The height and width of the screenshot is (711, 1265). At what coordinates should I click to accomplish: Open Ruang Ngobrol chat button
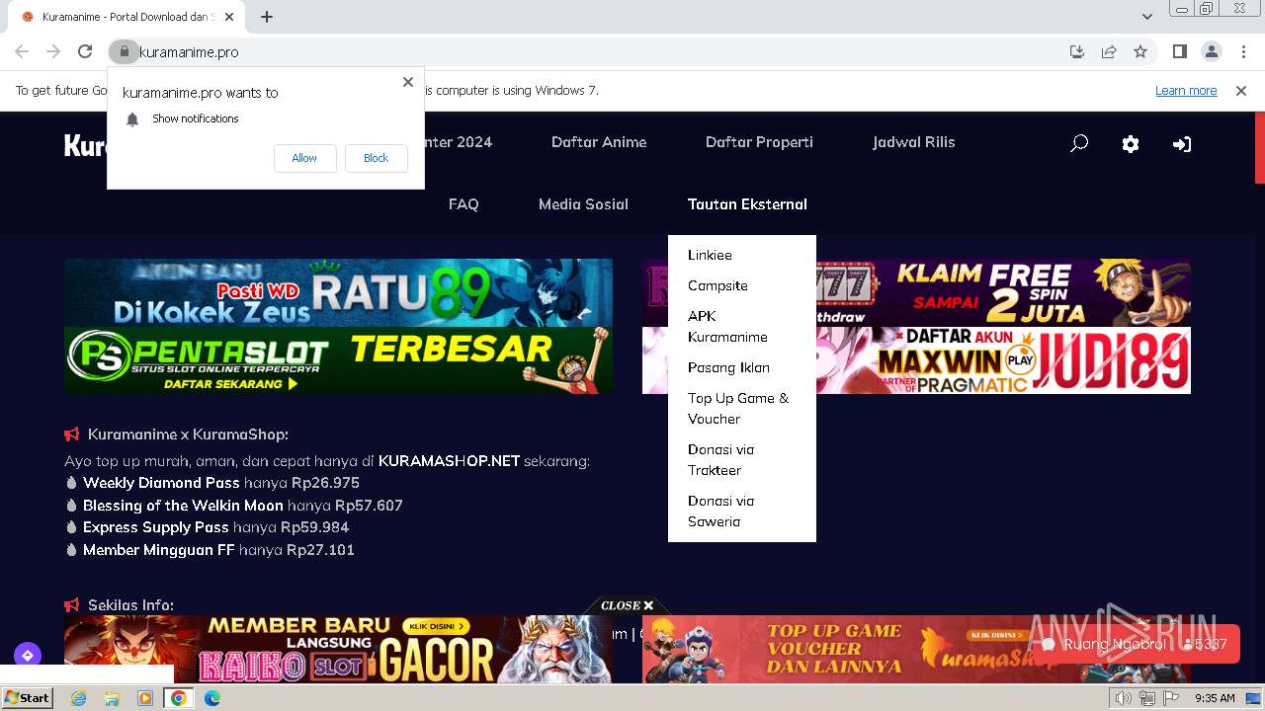[1135, 644]
